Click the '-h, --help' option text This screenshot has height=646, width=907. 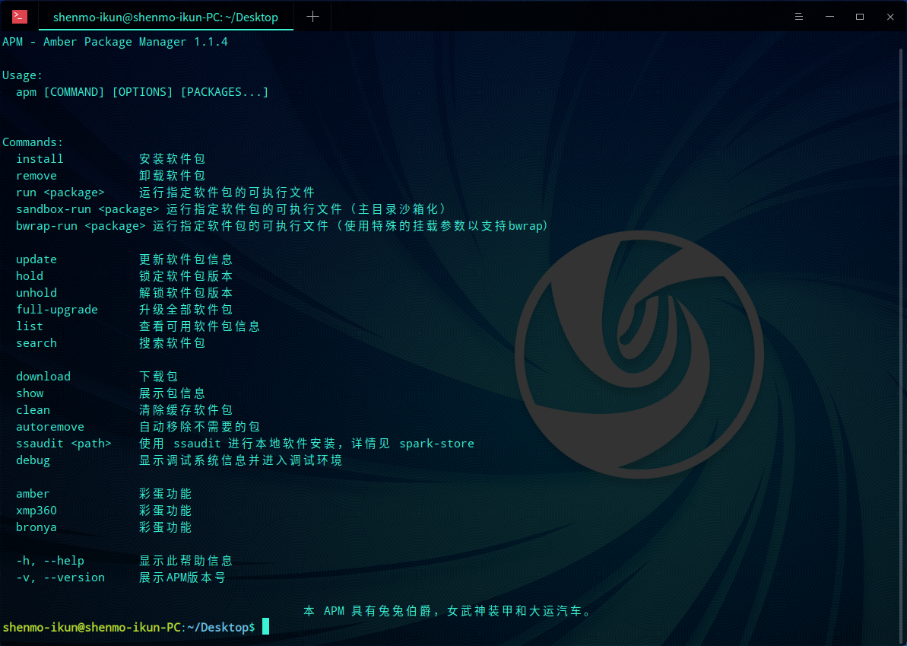[49, 561]
